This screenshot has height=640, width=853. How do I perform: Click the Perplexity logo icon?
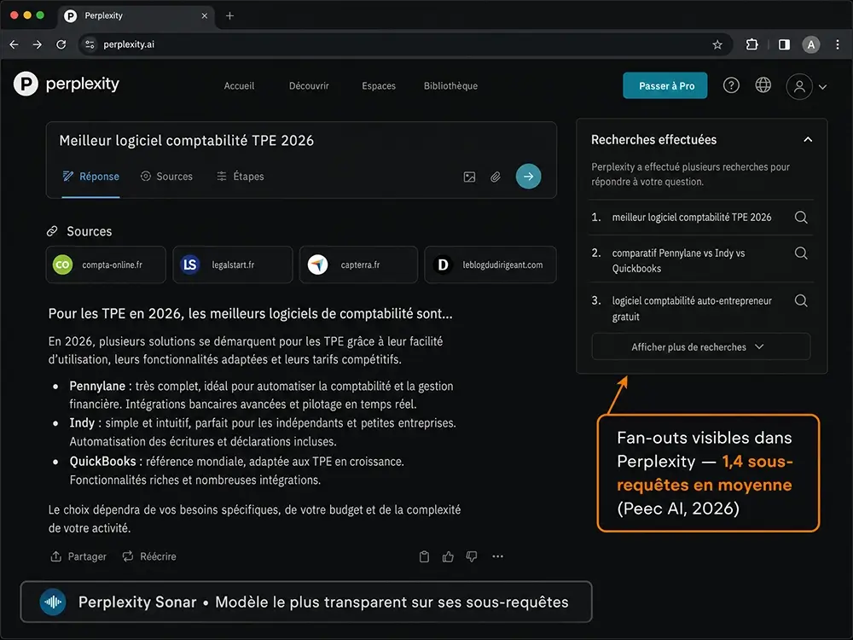pos(26,84)
